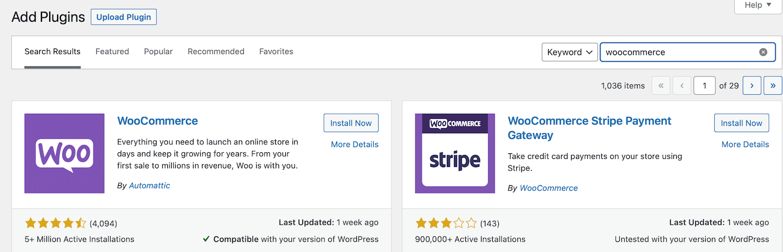Open the Automattic author link
Screen dimensions: 783x252
[x=149, y=186]
